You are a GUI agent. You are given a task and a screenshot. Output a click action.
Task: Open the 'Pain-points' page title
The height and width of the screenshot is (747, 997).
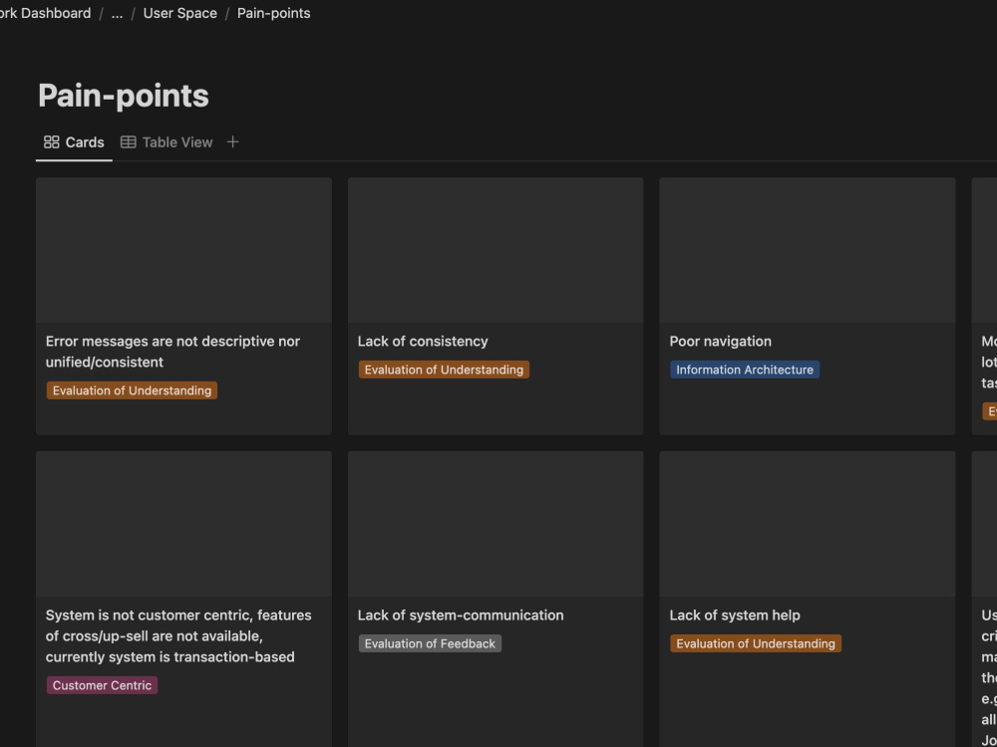coord(124,96)
